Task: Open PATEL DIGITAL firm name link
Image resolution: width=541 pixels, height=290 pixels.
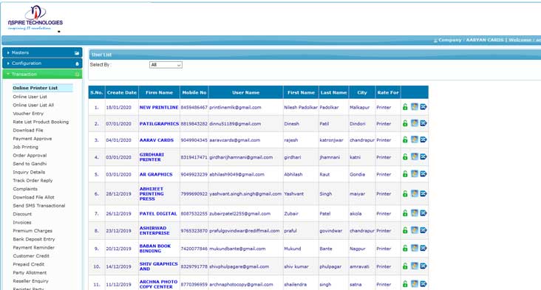Action: point(158,213)
